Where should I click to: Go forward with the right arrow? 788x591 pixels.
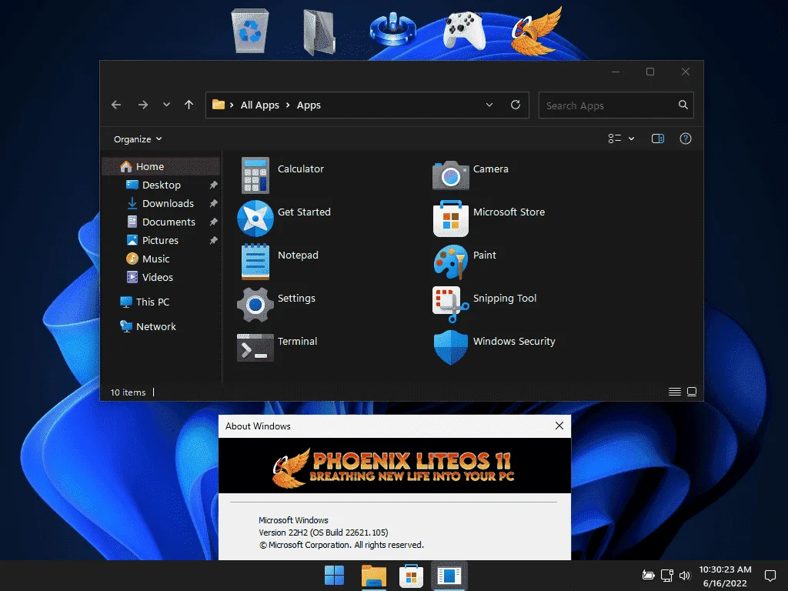click(143, 105)
